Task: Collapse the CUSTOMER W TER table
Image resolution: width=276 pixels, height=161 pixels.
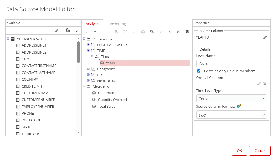Action: click(x=8, y=39)
